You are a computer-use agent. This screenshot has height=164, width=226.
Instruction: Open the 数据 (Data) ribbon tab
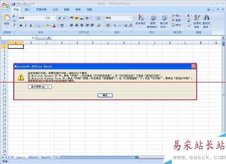click(x=66, y=10)
